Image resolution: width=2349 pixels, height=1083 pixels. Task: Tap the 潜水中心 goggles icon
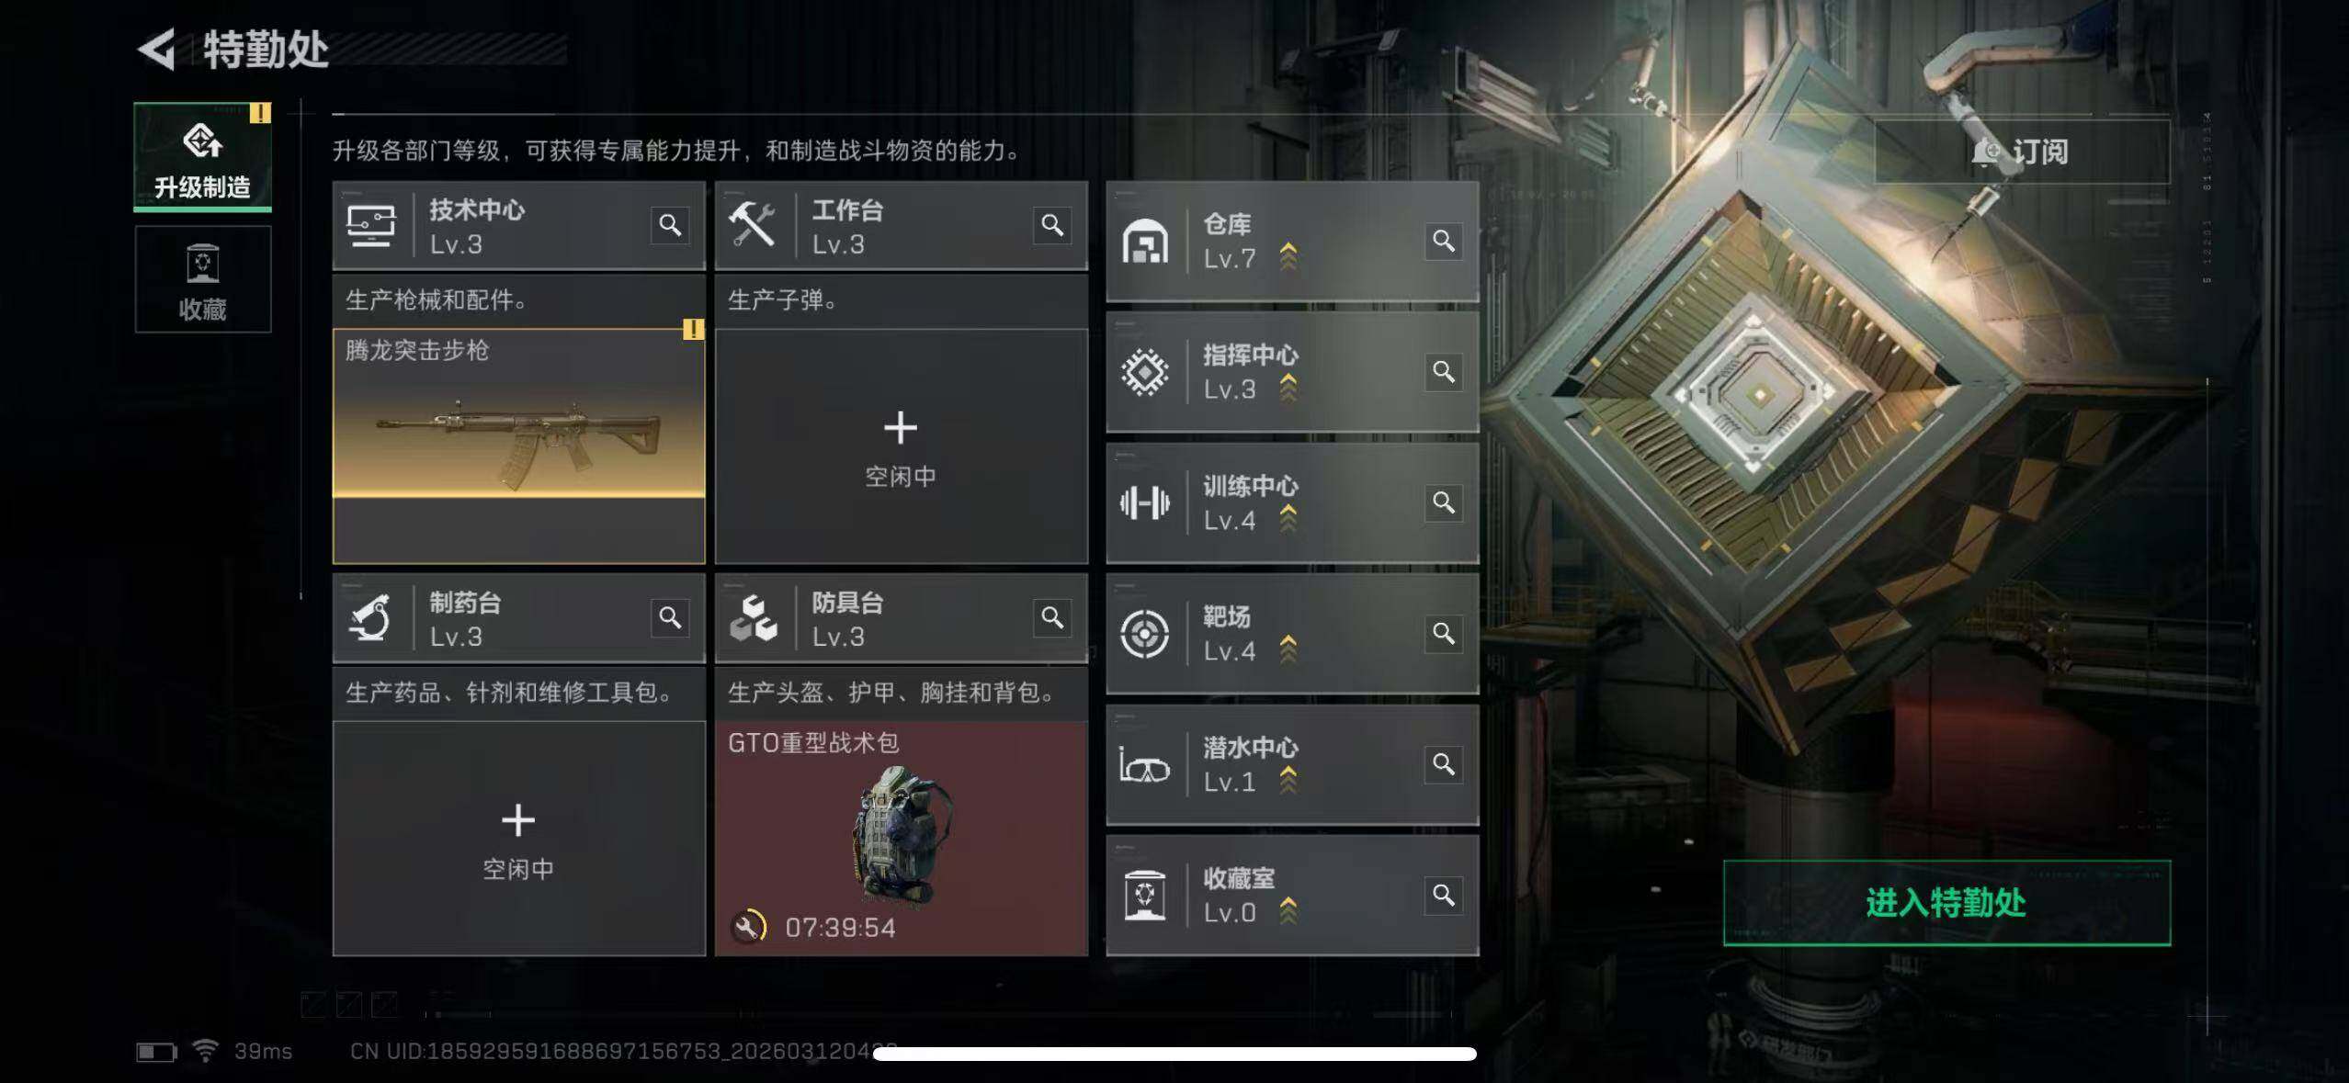point(1144,765)
